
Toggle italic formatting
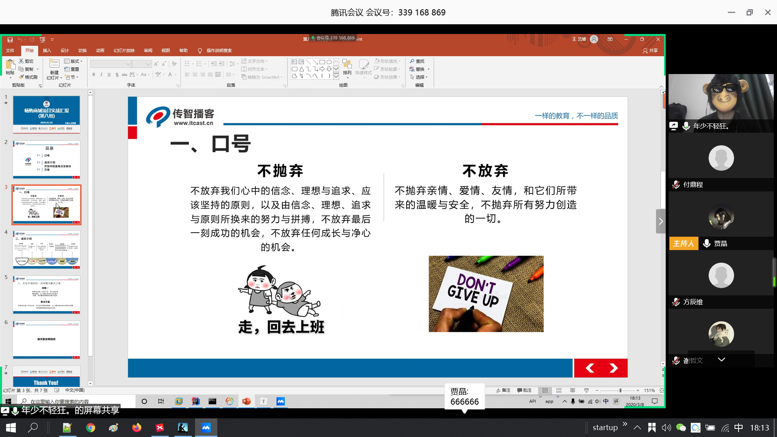[101, 75]
